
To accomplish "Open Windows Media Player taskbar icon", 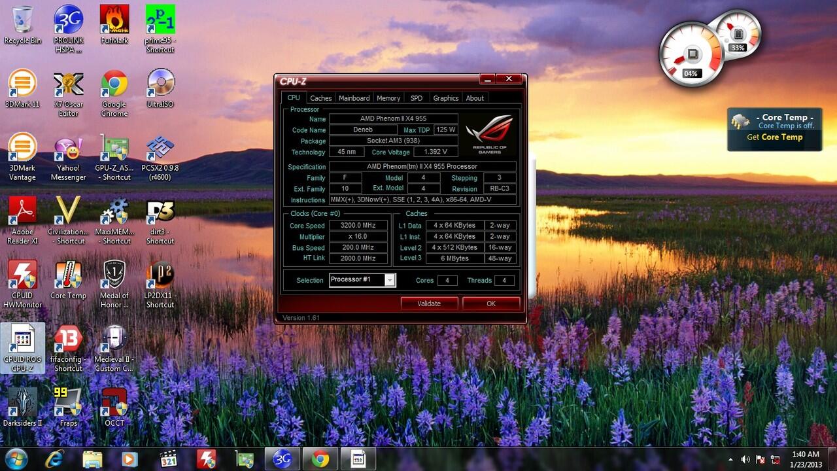I will click(x=131, y=459).
